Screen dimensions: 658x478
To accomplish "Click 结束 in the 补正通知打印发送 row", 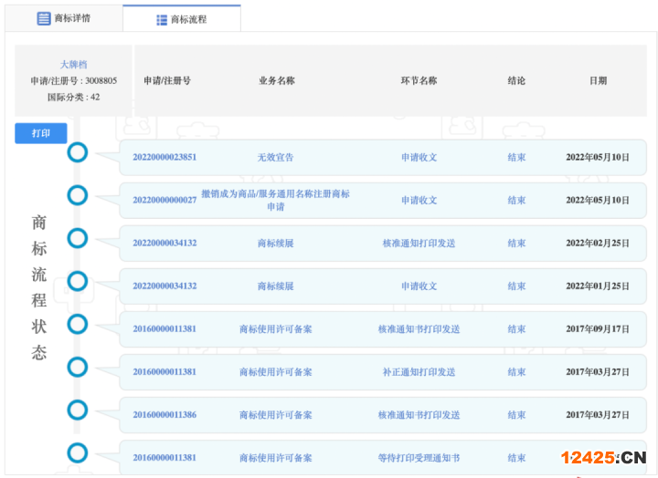I will pyautogui.click(x=516, y=372).
